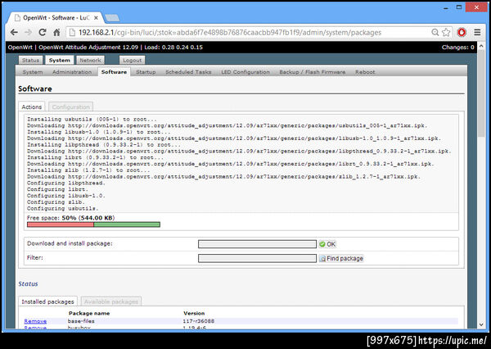Maximize the browser window
Screen dimensions: 491x349
click(x=459, y=7)
